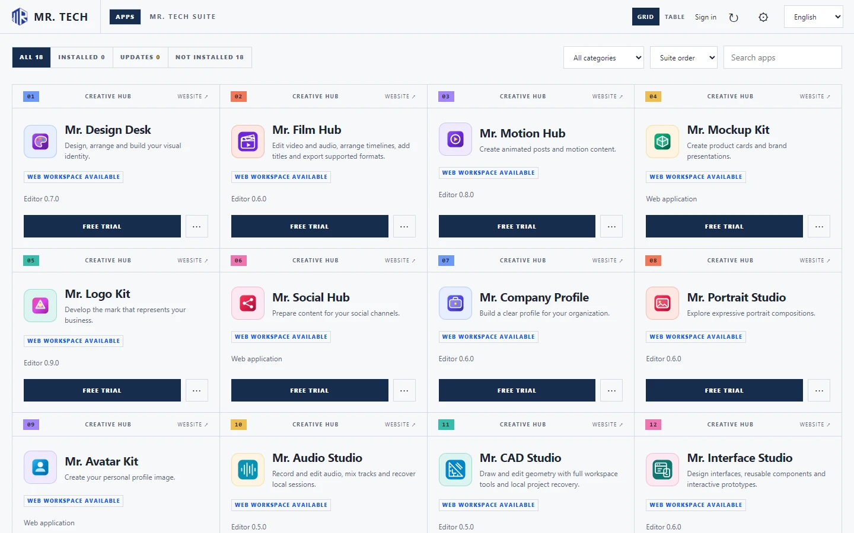854x533 pixels.
Task: Open the English language dropdown
Action: point(813,17)
